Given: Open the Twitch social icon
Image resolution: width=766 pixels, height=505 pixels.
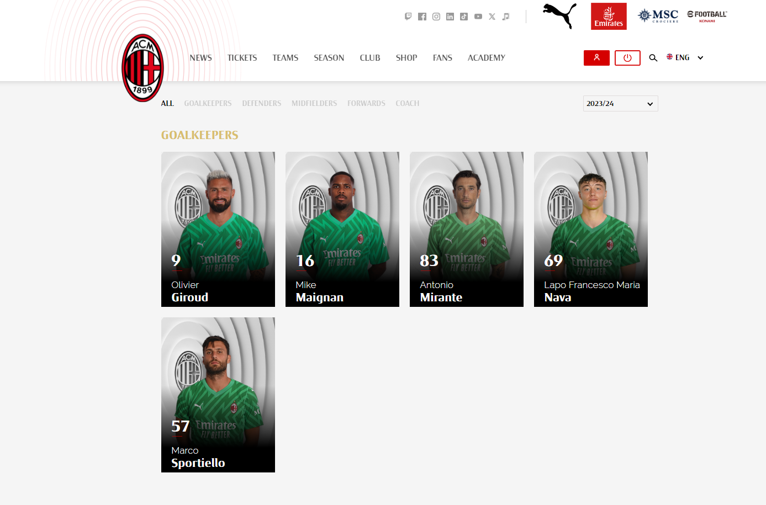Looking at the screenshot, I should 408,17.
